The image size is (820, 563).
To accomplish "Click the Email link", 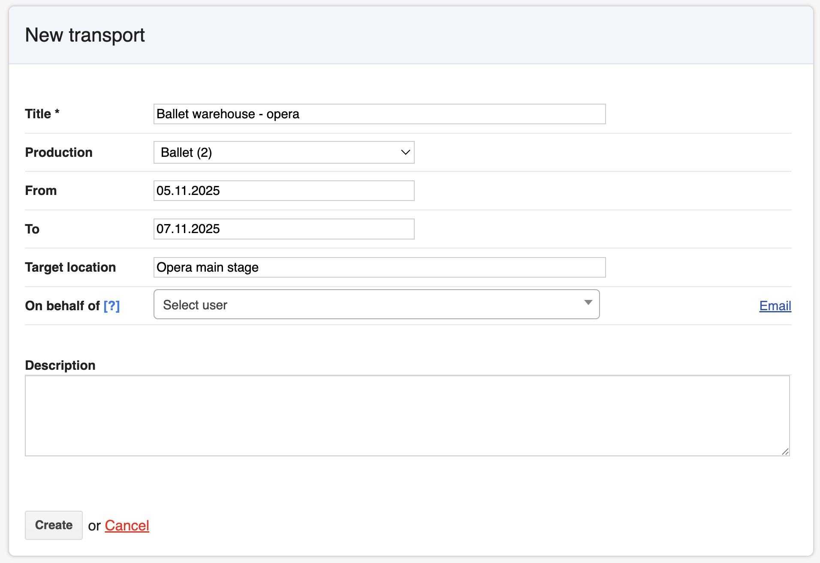I will click(x=775, y=306).
